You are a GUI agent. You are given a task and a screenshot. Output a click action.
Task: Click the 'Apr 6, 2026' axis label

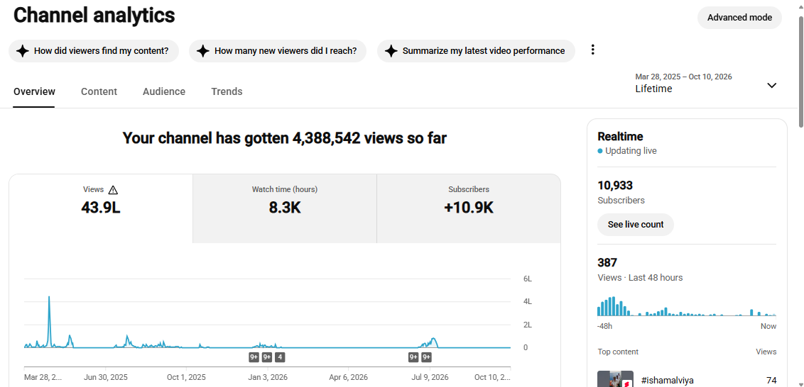click(348, 377)
